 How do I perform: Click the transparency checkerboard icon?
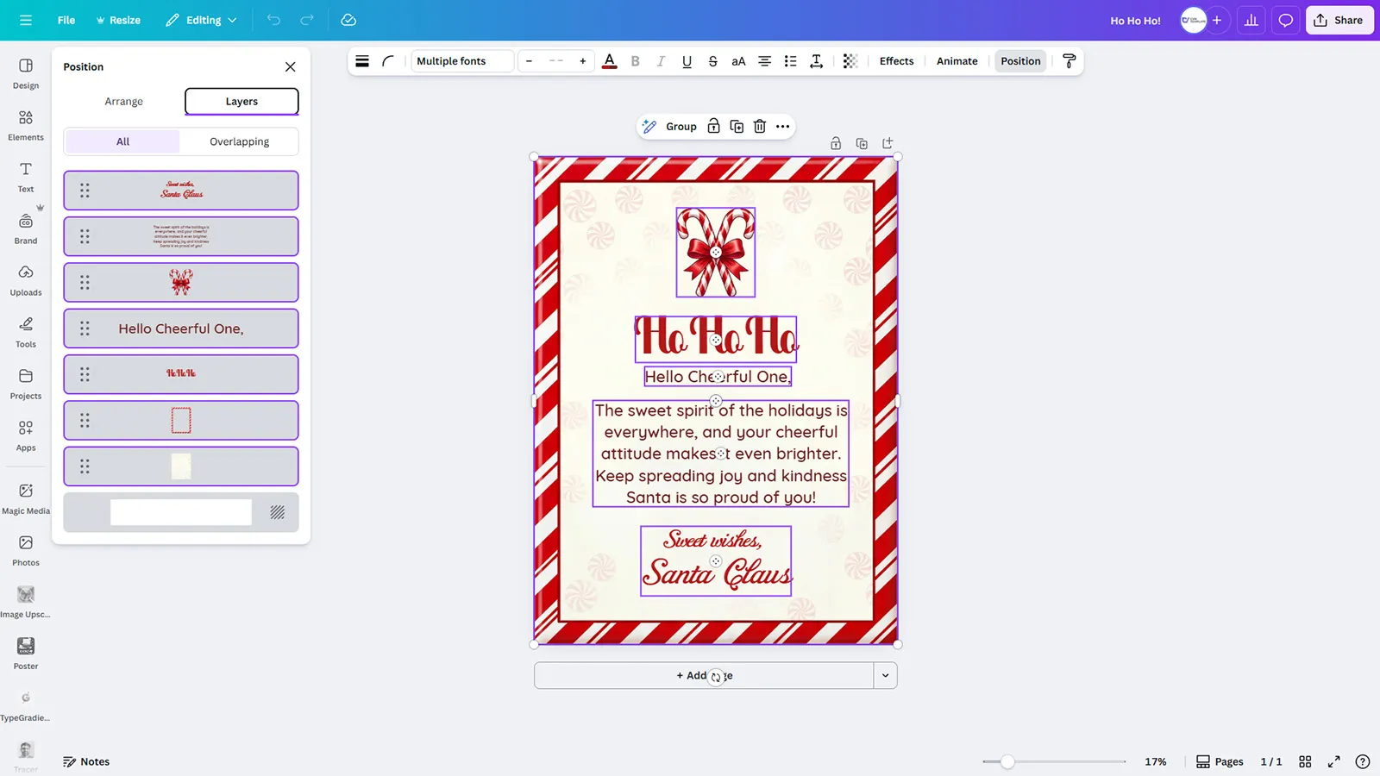click(850, 61)
